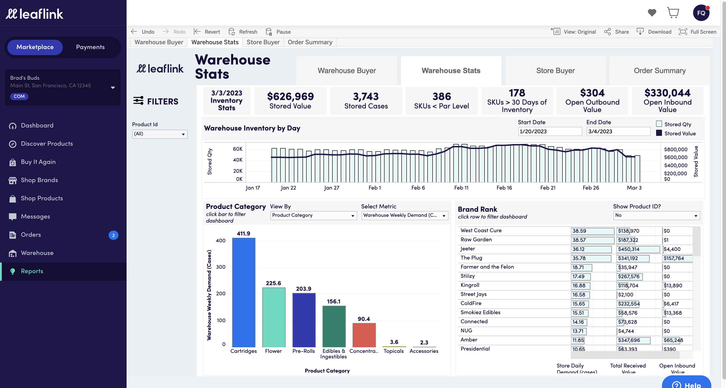
Task: Click the Warehouse building icon
Action: 13,253
